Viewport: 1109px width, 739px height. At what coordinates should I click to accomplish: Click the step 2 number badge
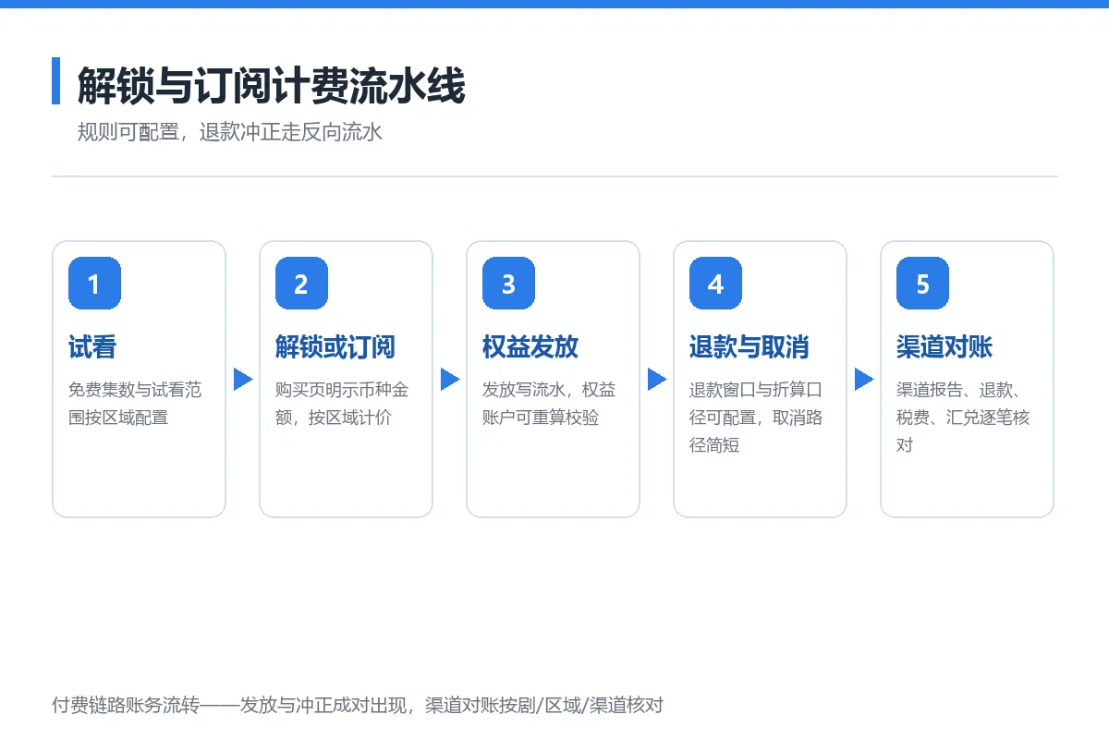(301, 283)
